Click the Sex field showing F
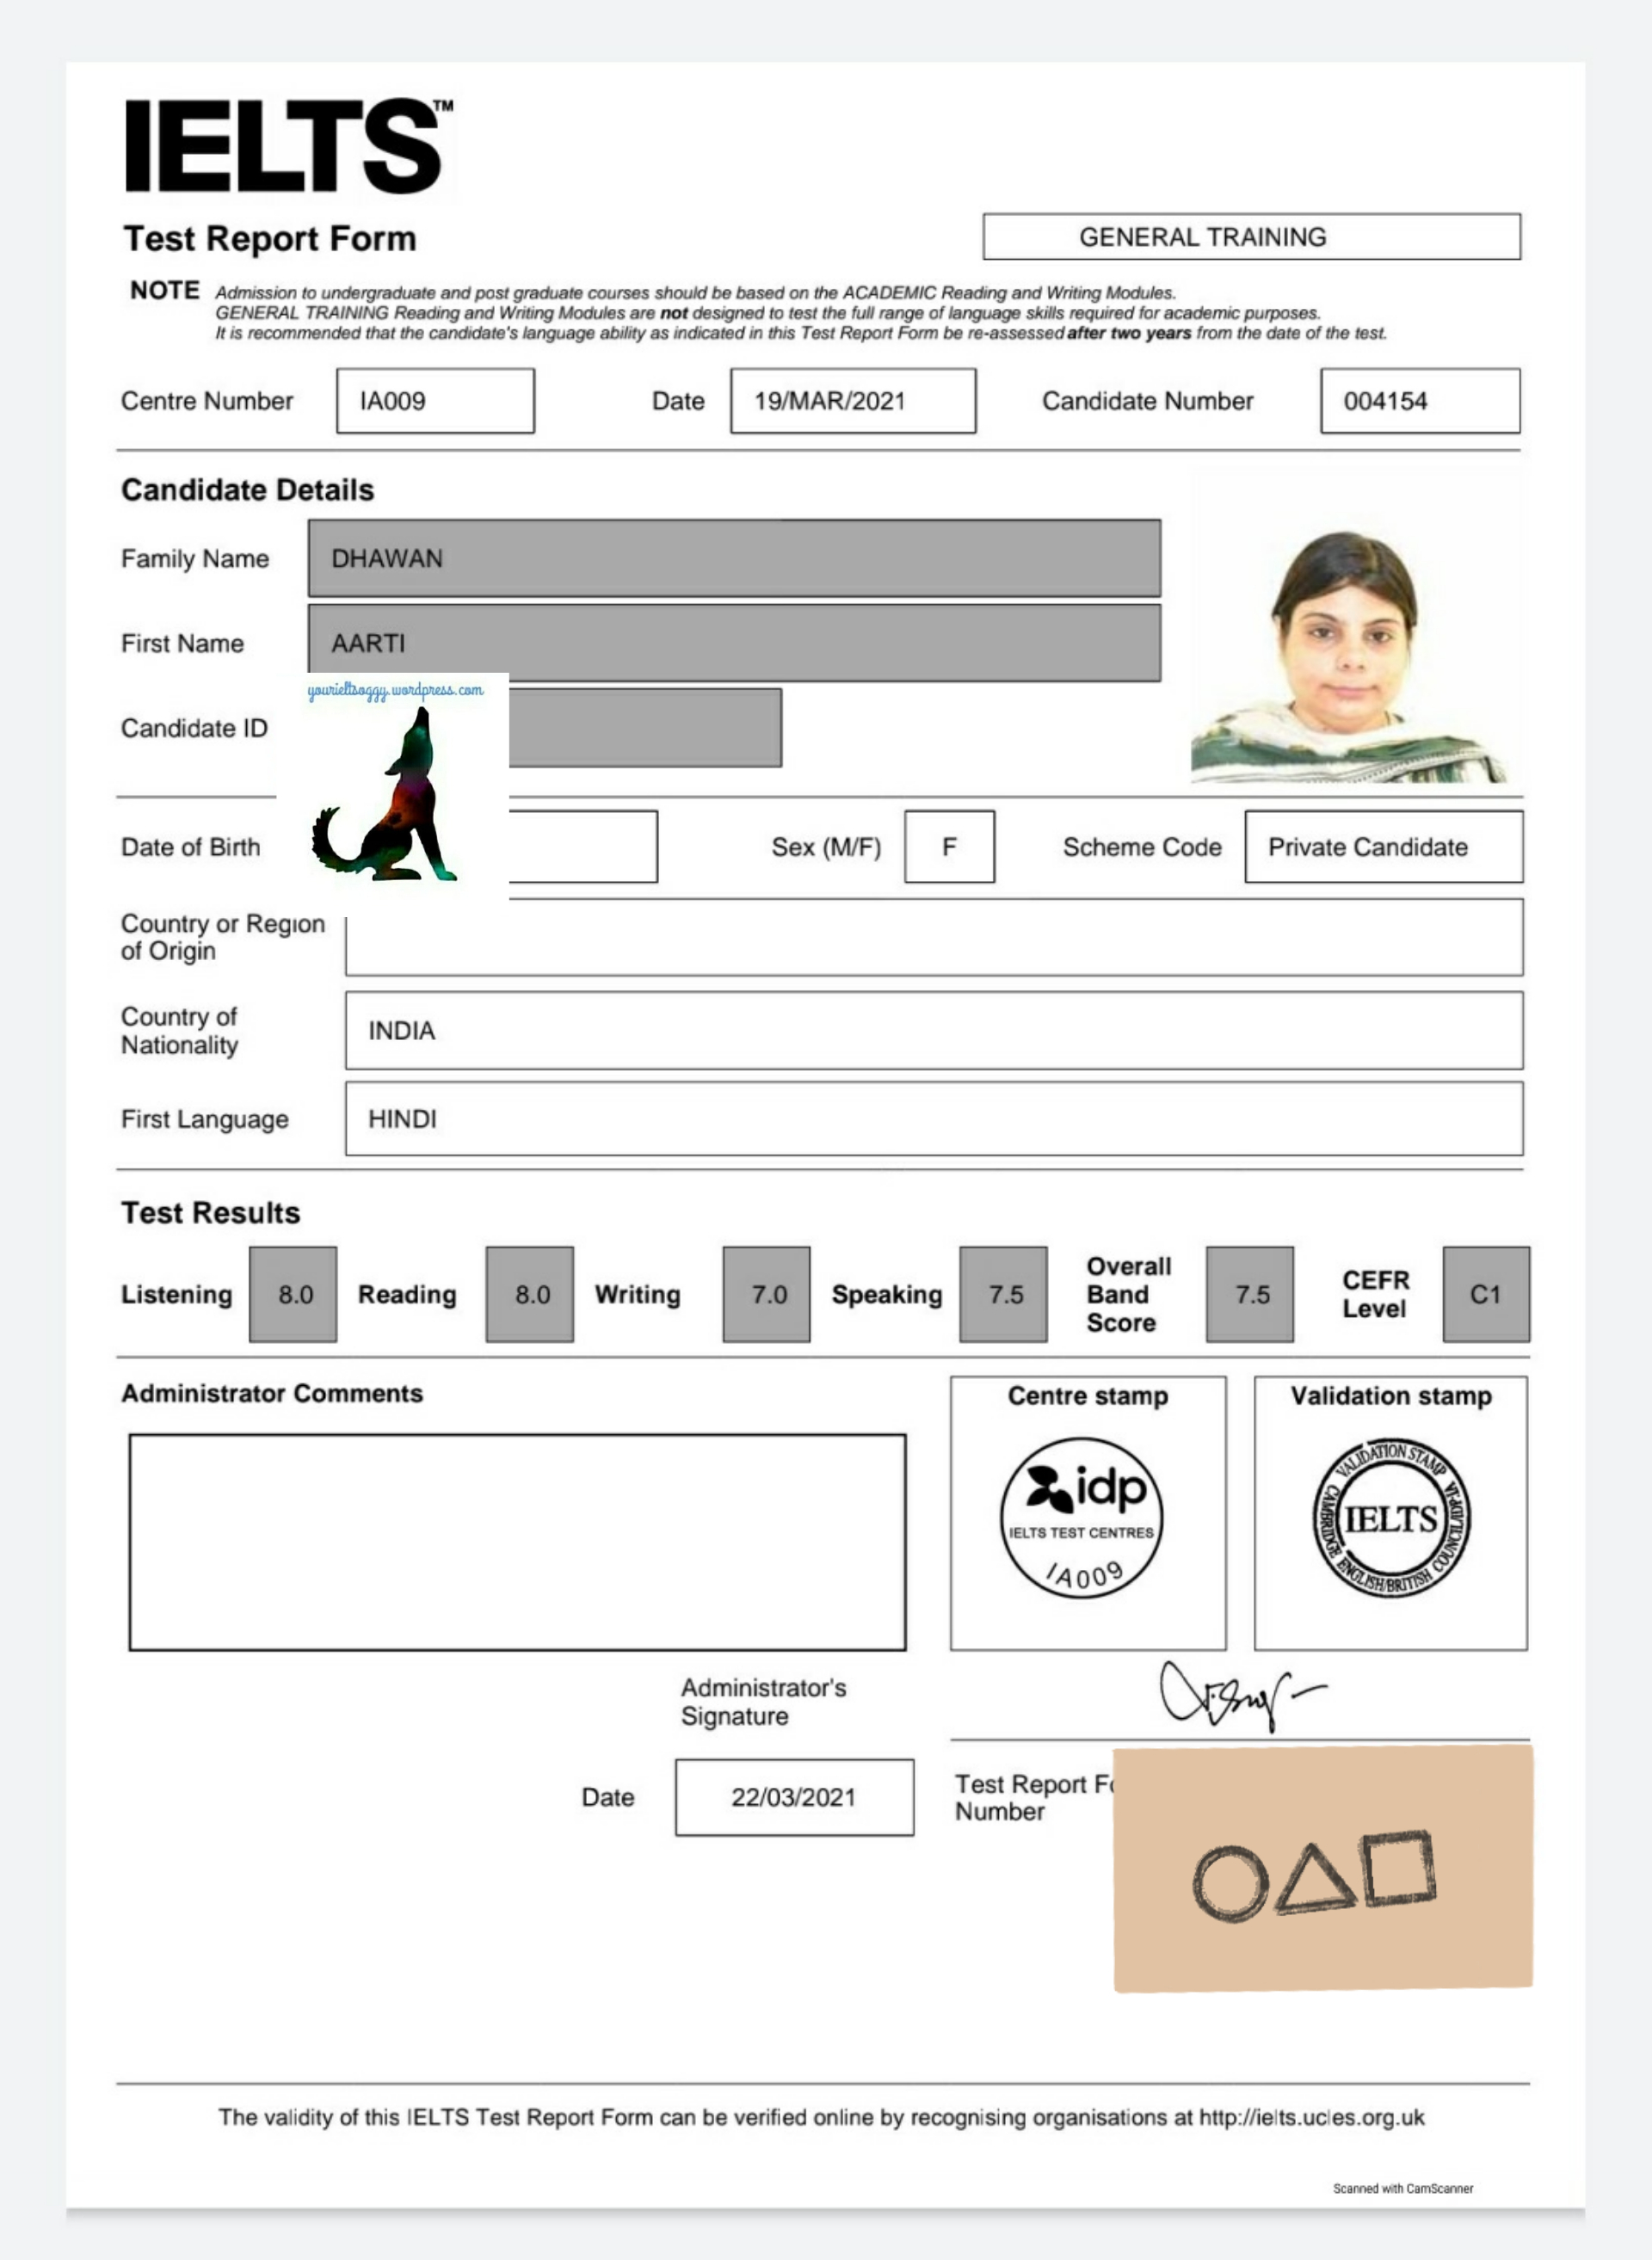The image size is (1652, 2260). 948,847
